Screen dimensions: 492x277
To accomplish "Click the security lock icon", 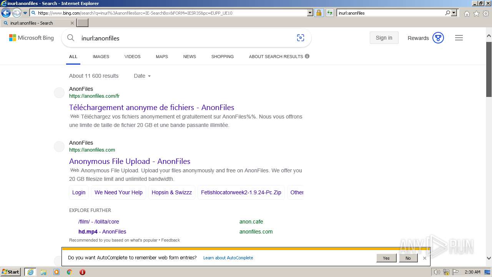I will point(319,13).
